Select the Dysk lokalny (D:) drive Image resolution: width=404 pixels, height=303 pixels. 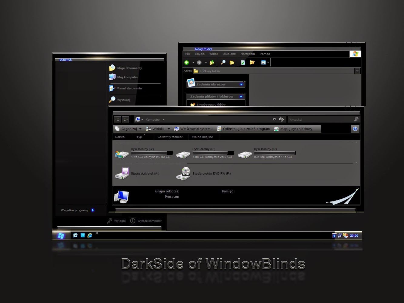point(205,154)
